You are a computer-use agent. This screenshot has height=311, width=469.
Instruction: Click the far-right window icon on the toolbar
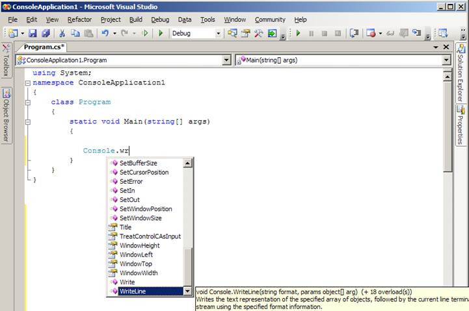pos(443,33)
